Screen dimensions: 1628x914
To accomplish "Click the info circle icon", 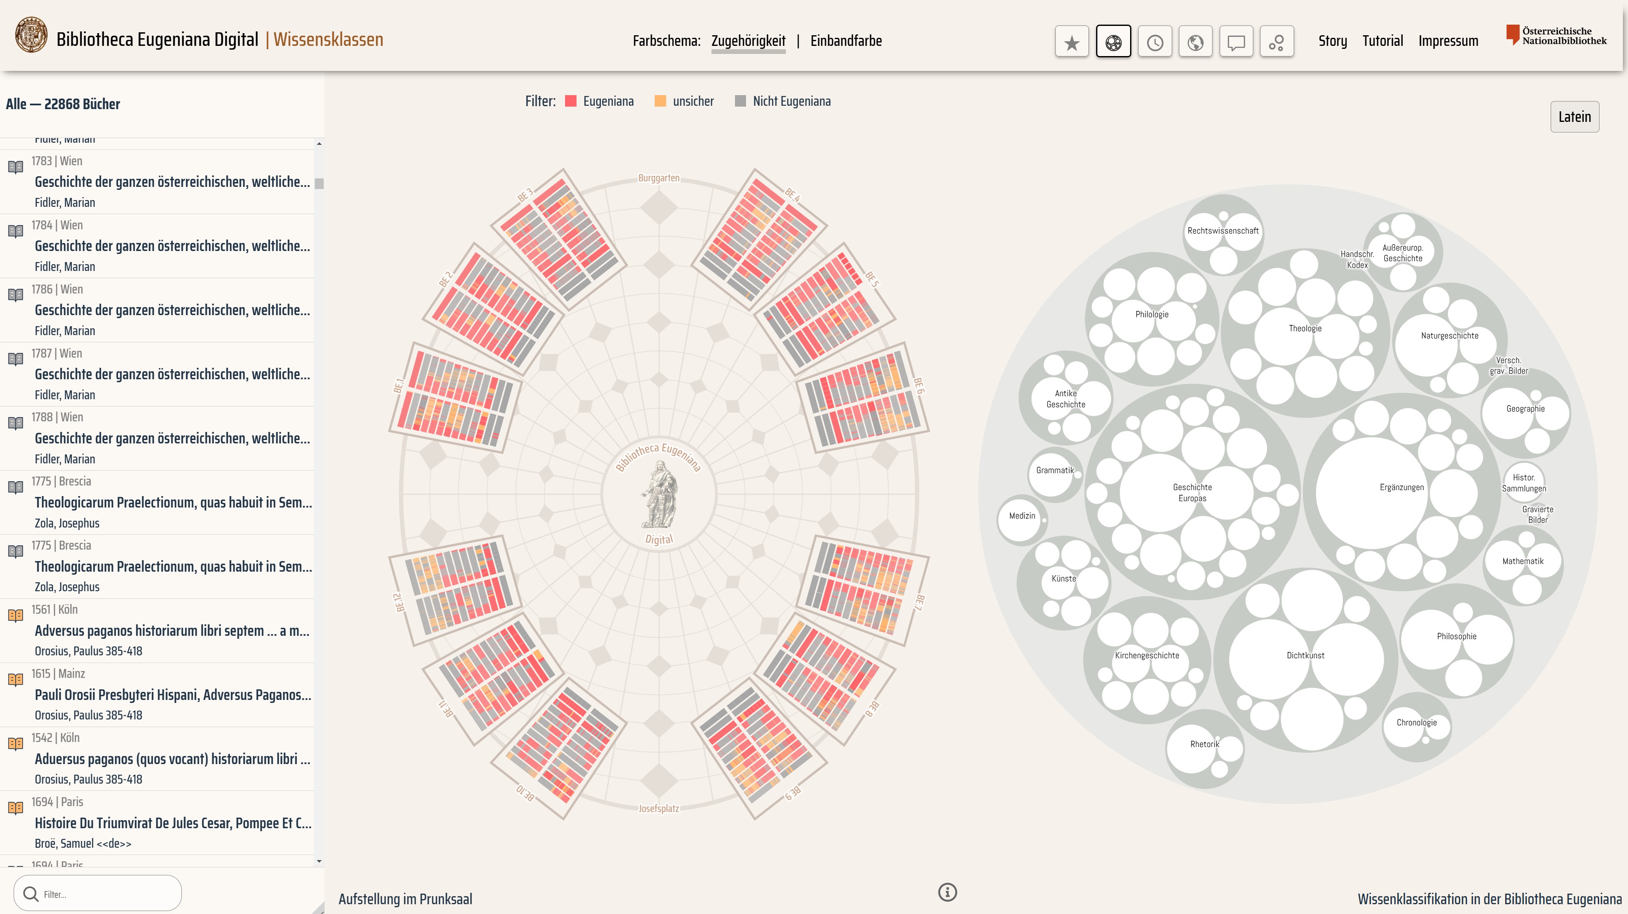I will pos(947,892).
